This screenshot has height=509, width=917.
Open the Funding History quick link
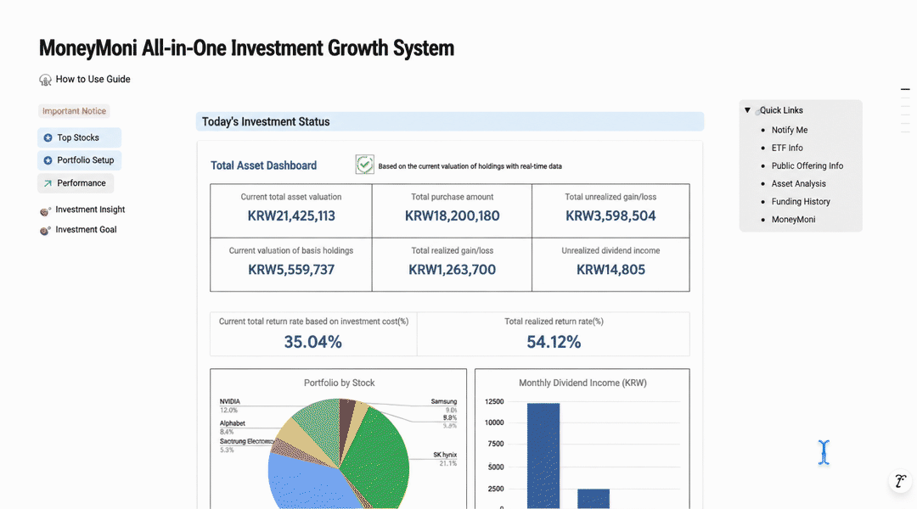(x=801, y=202)
